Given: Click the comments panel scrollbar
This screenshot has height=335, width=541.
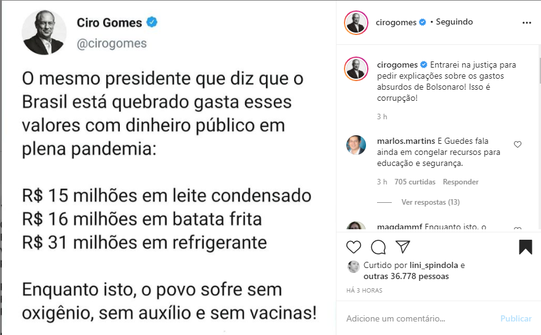Looking at the screenshot, I should pyautogui.click(x=539, y=65).
